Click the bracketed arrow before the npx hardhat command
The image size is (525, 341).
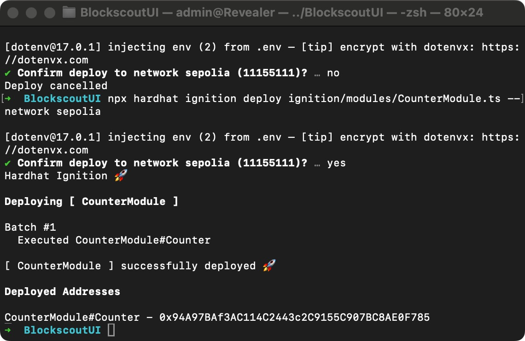6,98
